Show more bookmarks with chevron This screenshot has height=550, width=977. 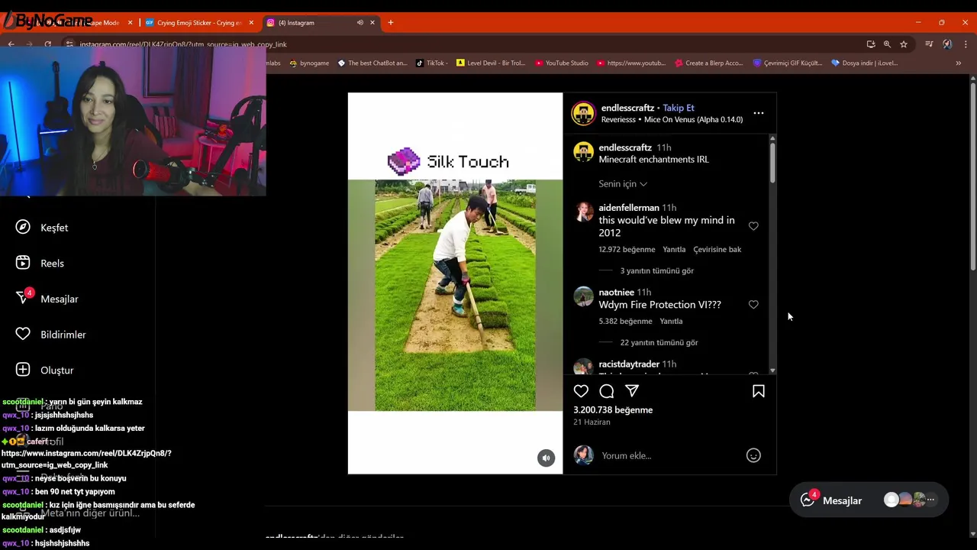pos(958,63)
